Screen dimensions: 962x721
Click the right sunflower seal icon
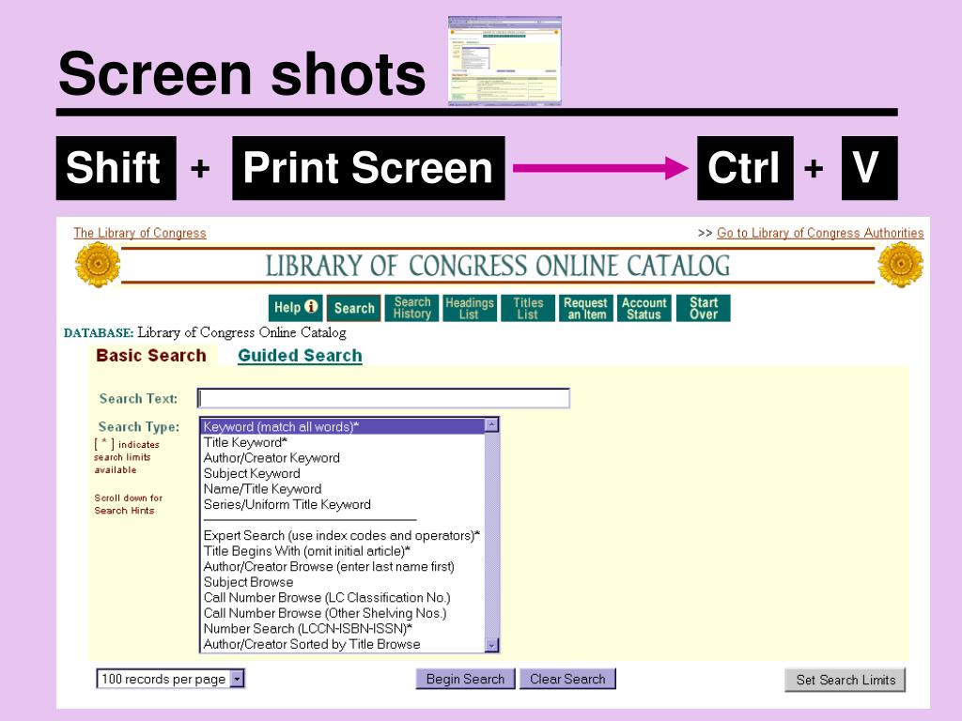point(900,265)
